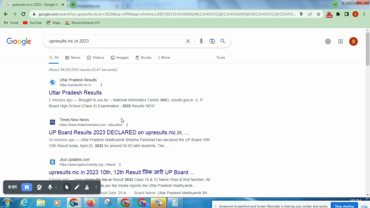Focus the Google search box
The image size is (370, 208).
pyautogui.click(x=116, y=41)
